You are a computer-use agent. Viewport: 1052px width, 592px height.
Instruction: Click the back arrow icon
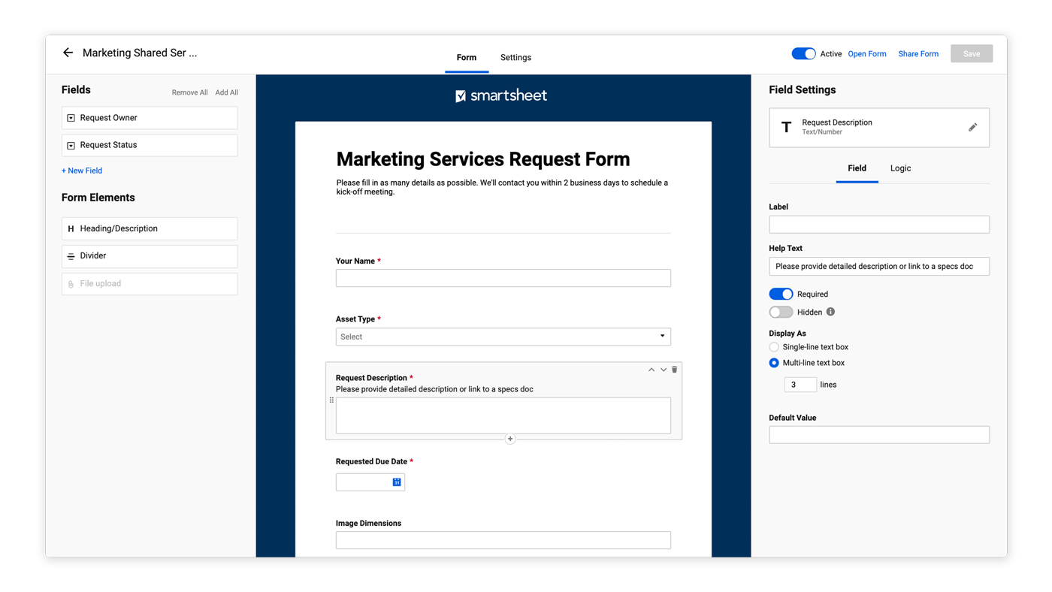68,53
